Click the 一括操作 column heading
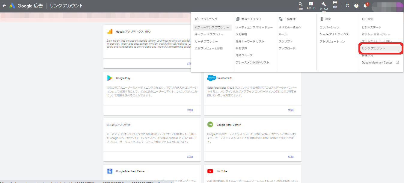 290,19
